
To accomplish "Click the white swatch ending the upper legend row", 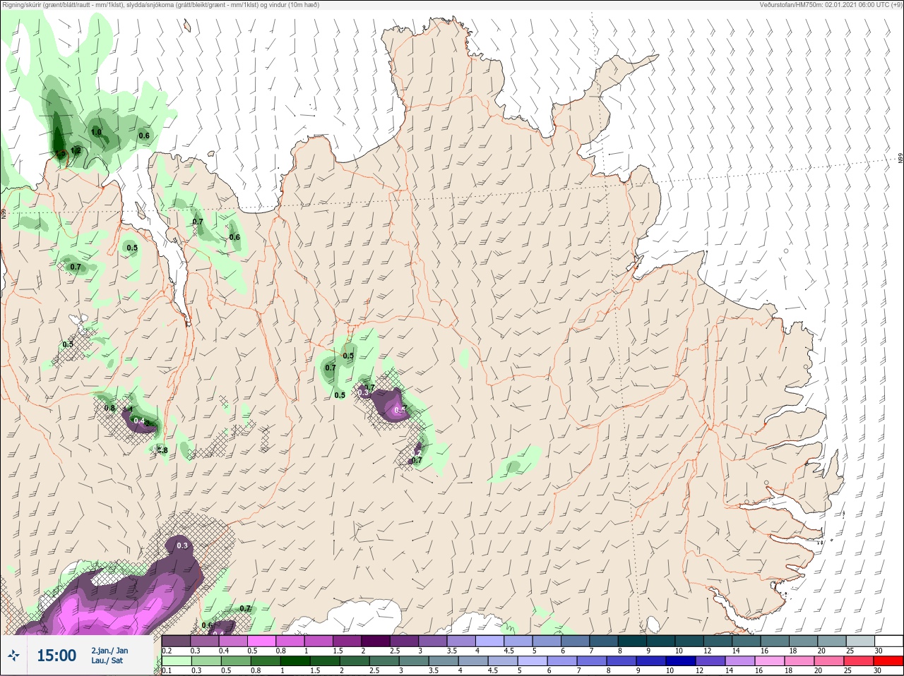I will click(888, 641).
